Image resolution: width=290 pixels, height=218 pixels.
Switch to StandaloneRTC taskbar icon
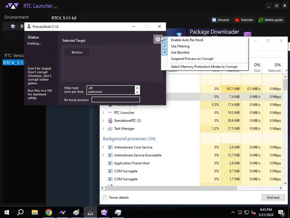(x=104, y=212)
